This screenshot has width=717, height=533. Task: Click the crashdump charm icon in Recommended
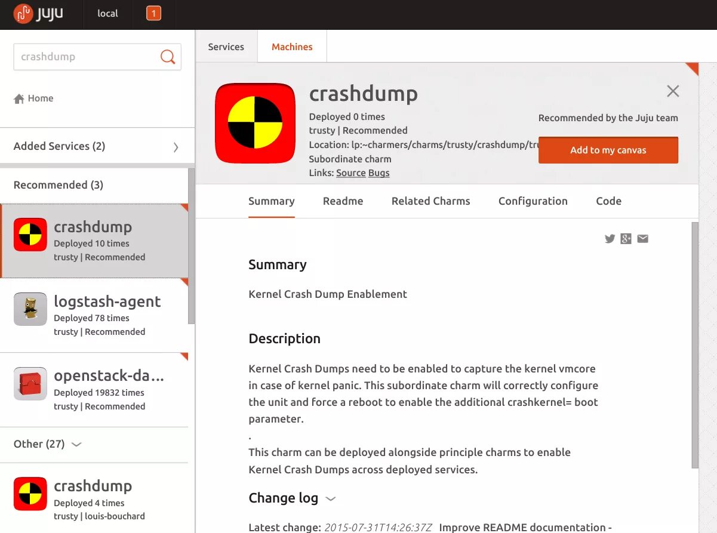pyautogui.click(x=30, y=234)
